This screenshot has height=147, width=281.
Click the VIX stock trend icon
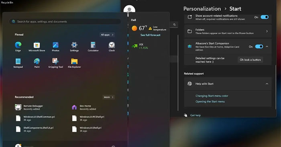coord(134,46)
